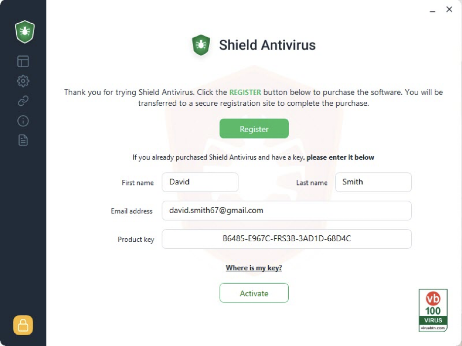This screenshot has height=346, width=462.
Task: Click the Product key text box
Action: [x=286, y=239]
